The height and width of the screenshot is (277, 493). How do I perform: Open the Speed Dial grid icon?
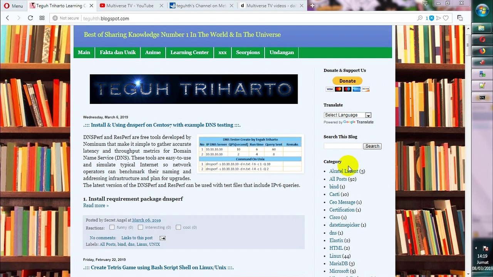pos(42,18)
